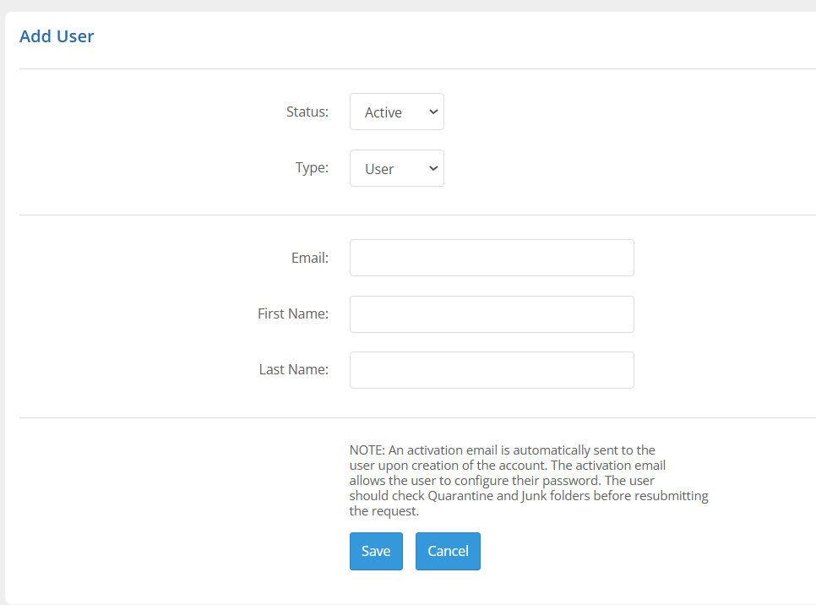
Task: Click the 'Active' value in Status field
Action: 383,112
